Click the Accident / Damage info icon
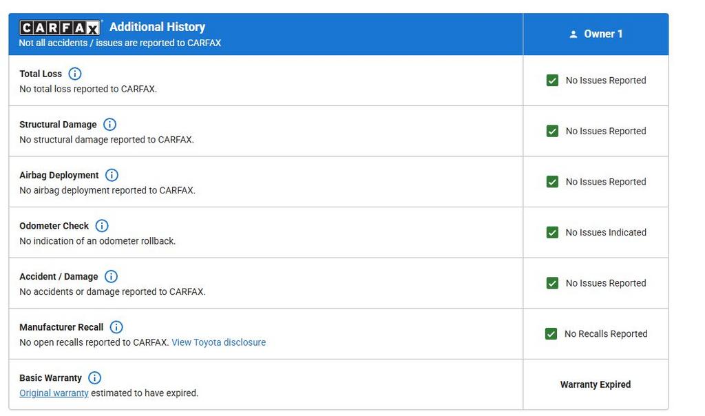The width and height of the screenshot is (705, 416). [x=111, y=276]
